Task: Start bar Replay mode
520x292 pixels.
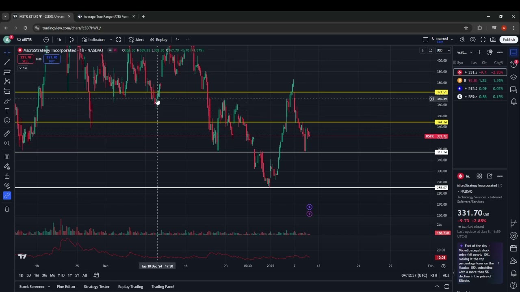Action: [x=158, y=40]
